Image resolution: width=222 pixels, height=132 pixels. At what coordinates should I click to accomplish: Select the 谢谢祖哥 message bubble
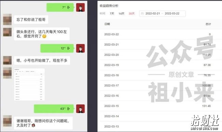pyautogui.click(x=43, y=123)
